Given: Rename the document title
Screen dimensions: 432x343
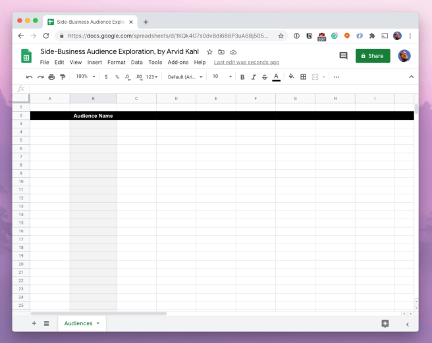Looking at the screenshot, I should (119, 51).
